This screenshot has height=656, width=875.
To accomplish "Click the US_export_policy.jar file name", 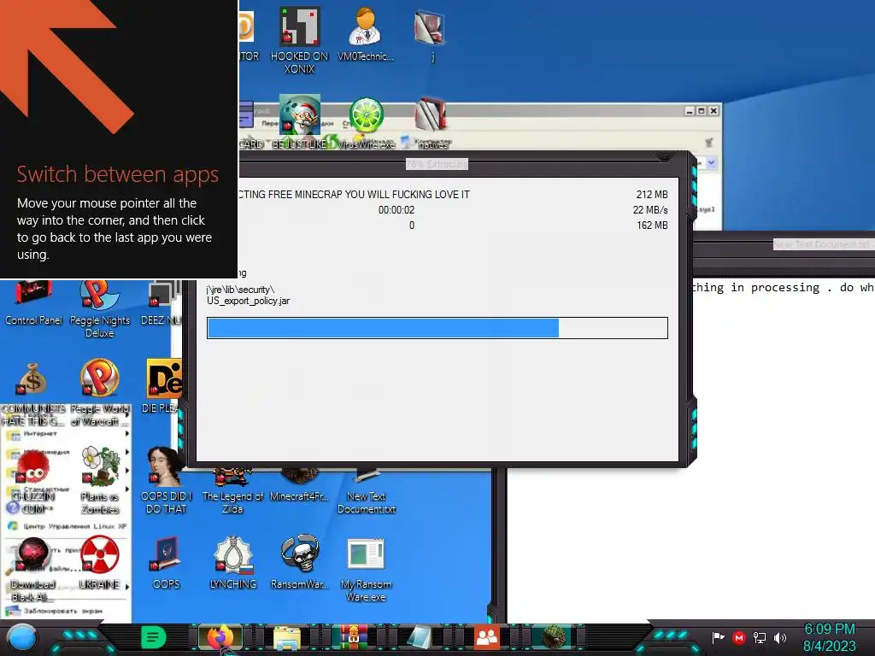I will click(x=249, y=301).
